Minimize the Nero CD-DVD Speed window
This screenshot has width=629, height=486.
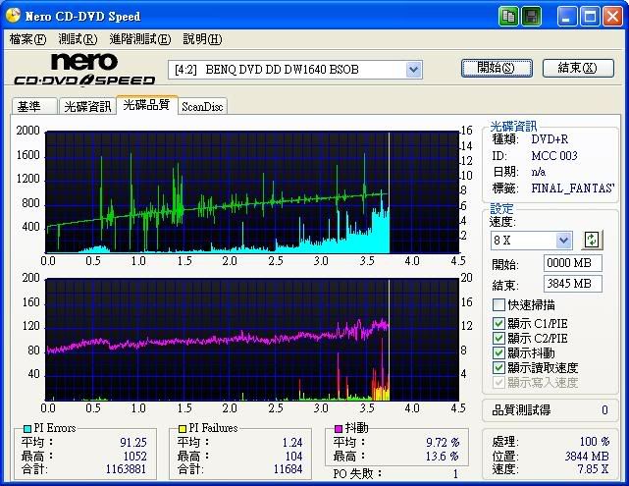pyautogui.click(x=566, y=17)
